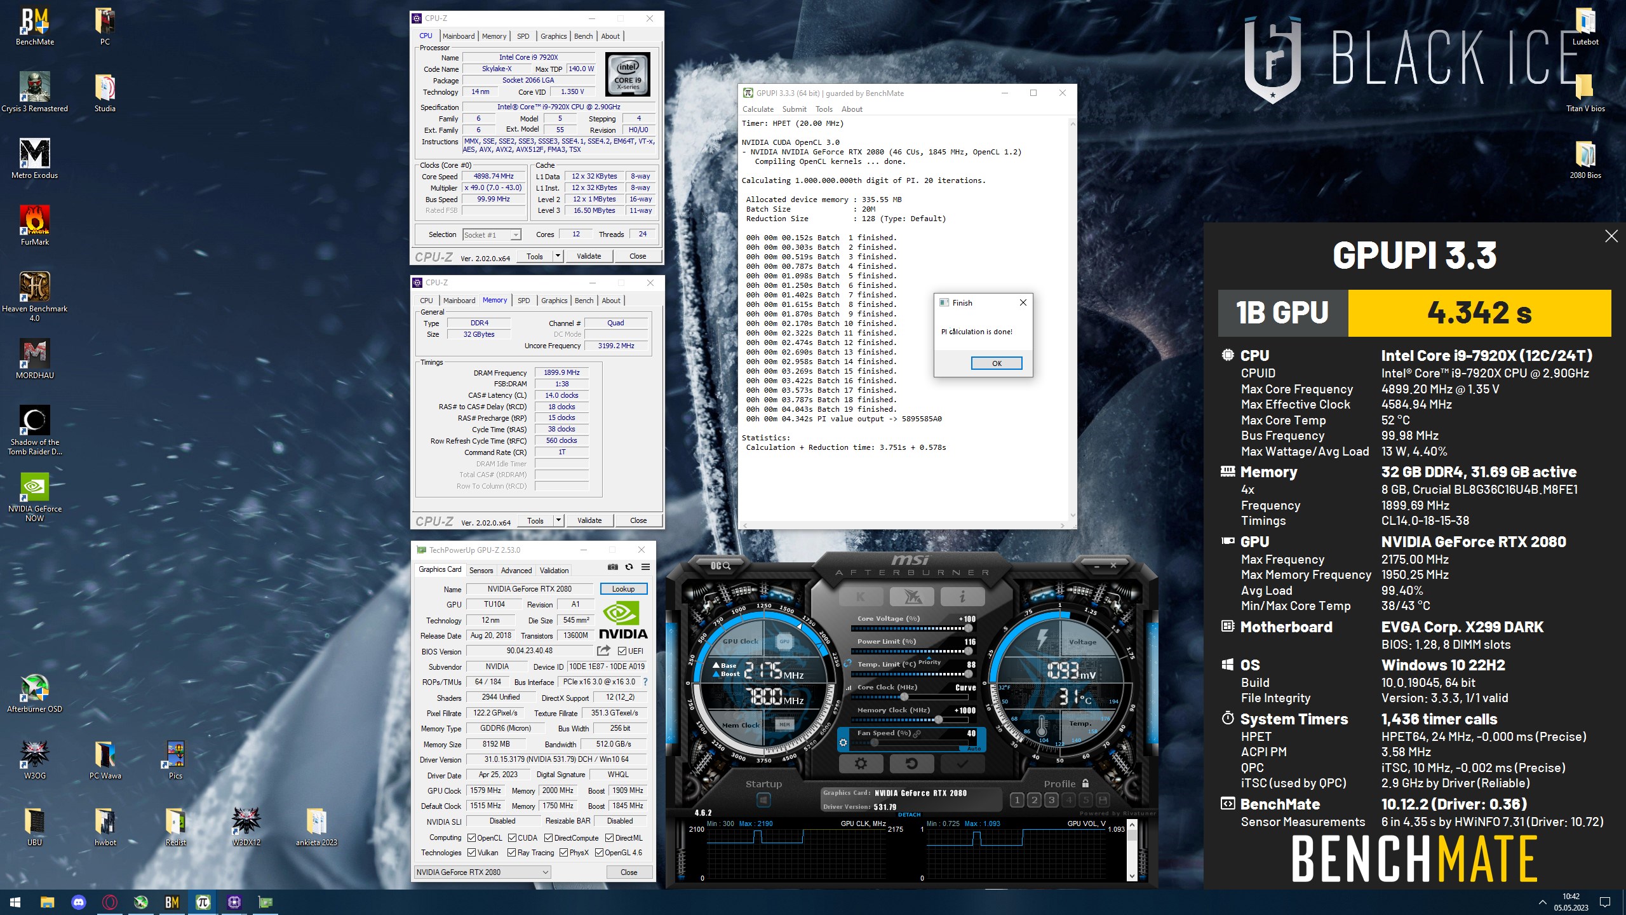Toggle the Profile lock icon in Afterburner

1085,783
